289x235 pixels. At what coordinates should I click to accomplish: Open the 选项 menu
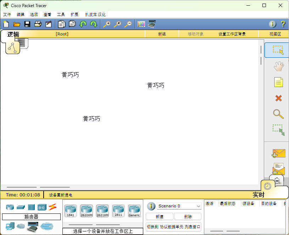tap(34, 15)
